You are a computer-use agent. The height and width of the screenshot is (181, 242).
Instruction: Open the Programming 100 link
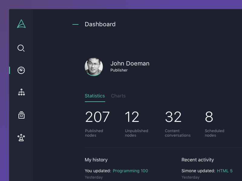(130, 171)
